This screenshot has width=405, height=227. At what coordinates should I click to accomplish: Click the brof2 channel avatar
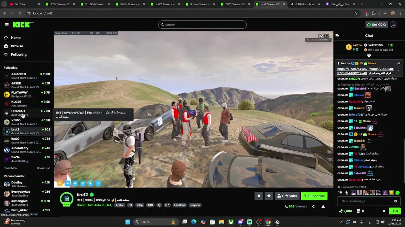tap(66, 199)
